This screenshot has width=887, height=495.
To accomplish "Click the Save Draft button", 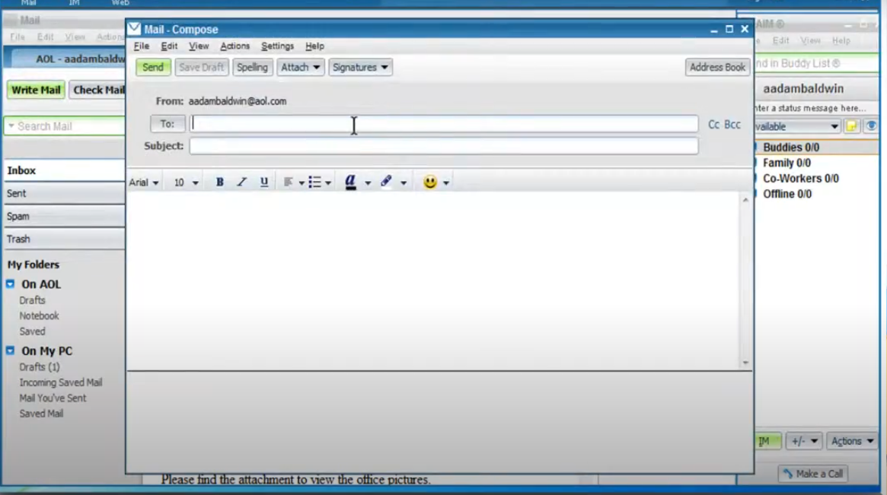I will [202, 67].
